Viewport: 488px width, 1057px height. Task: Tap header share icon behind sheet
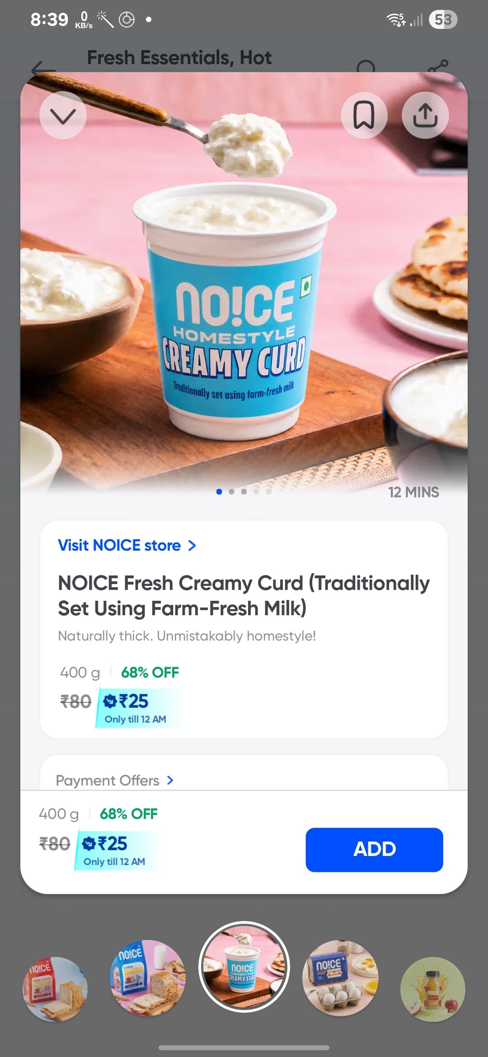point(438,67)
